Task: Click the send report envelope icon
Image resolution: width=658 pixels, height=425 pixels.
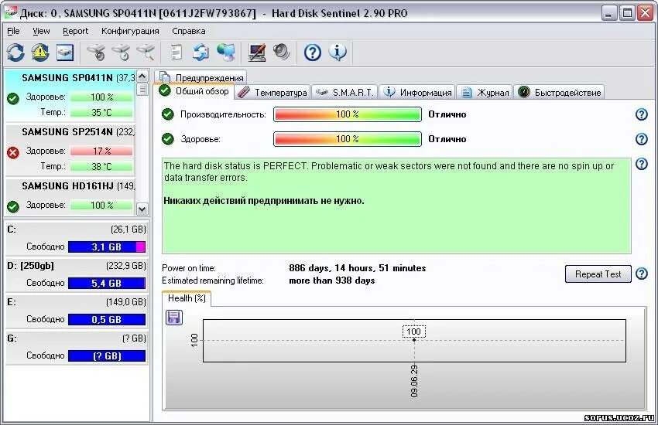Action: point(201,53)
